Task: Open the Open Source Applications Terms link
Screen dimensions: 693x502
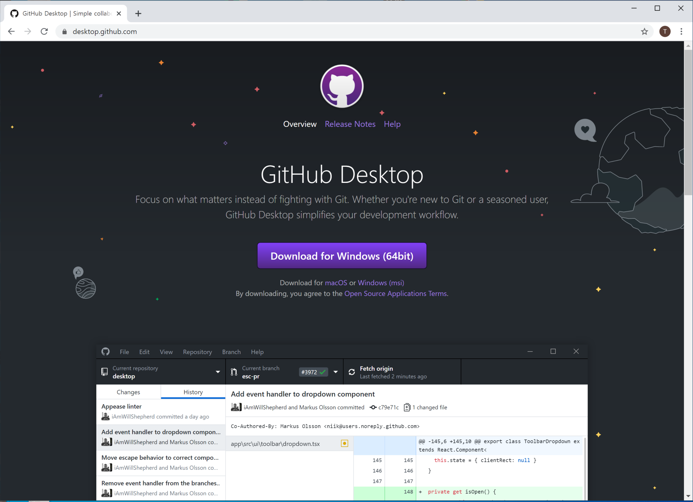Action: [396, 294]
